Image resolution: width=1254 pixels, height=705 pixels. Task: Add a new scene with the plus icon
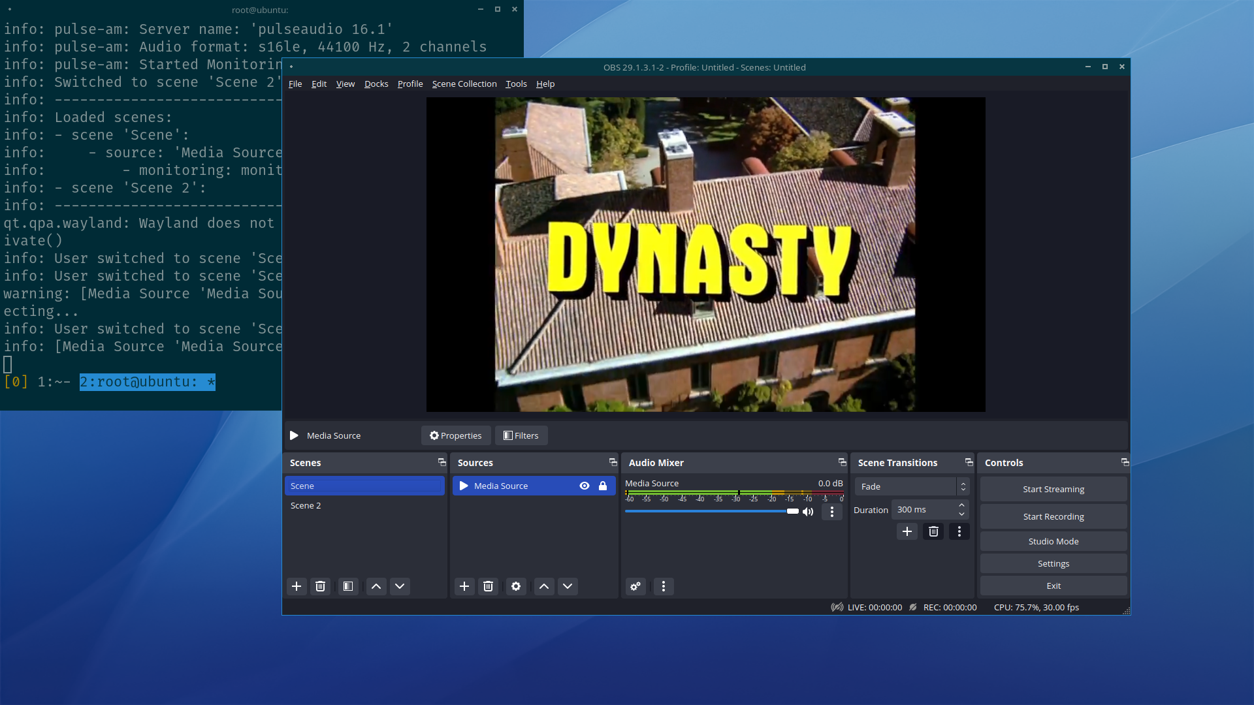point(297,586)
